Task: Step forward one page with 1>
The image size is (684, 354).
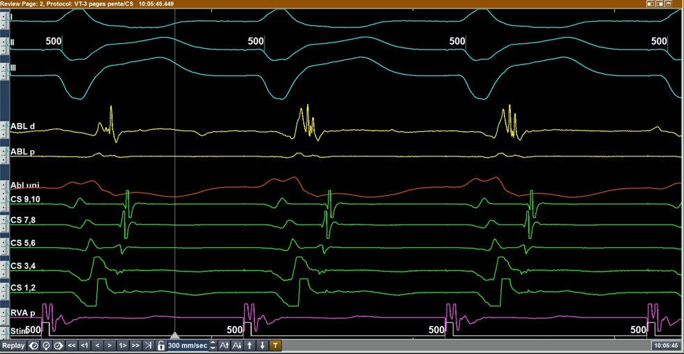Action: 123,346
